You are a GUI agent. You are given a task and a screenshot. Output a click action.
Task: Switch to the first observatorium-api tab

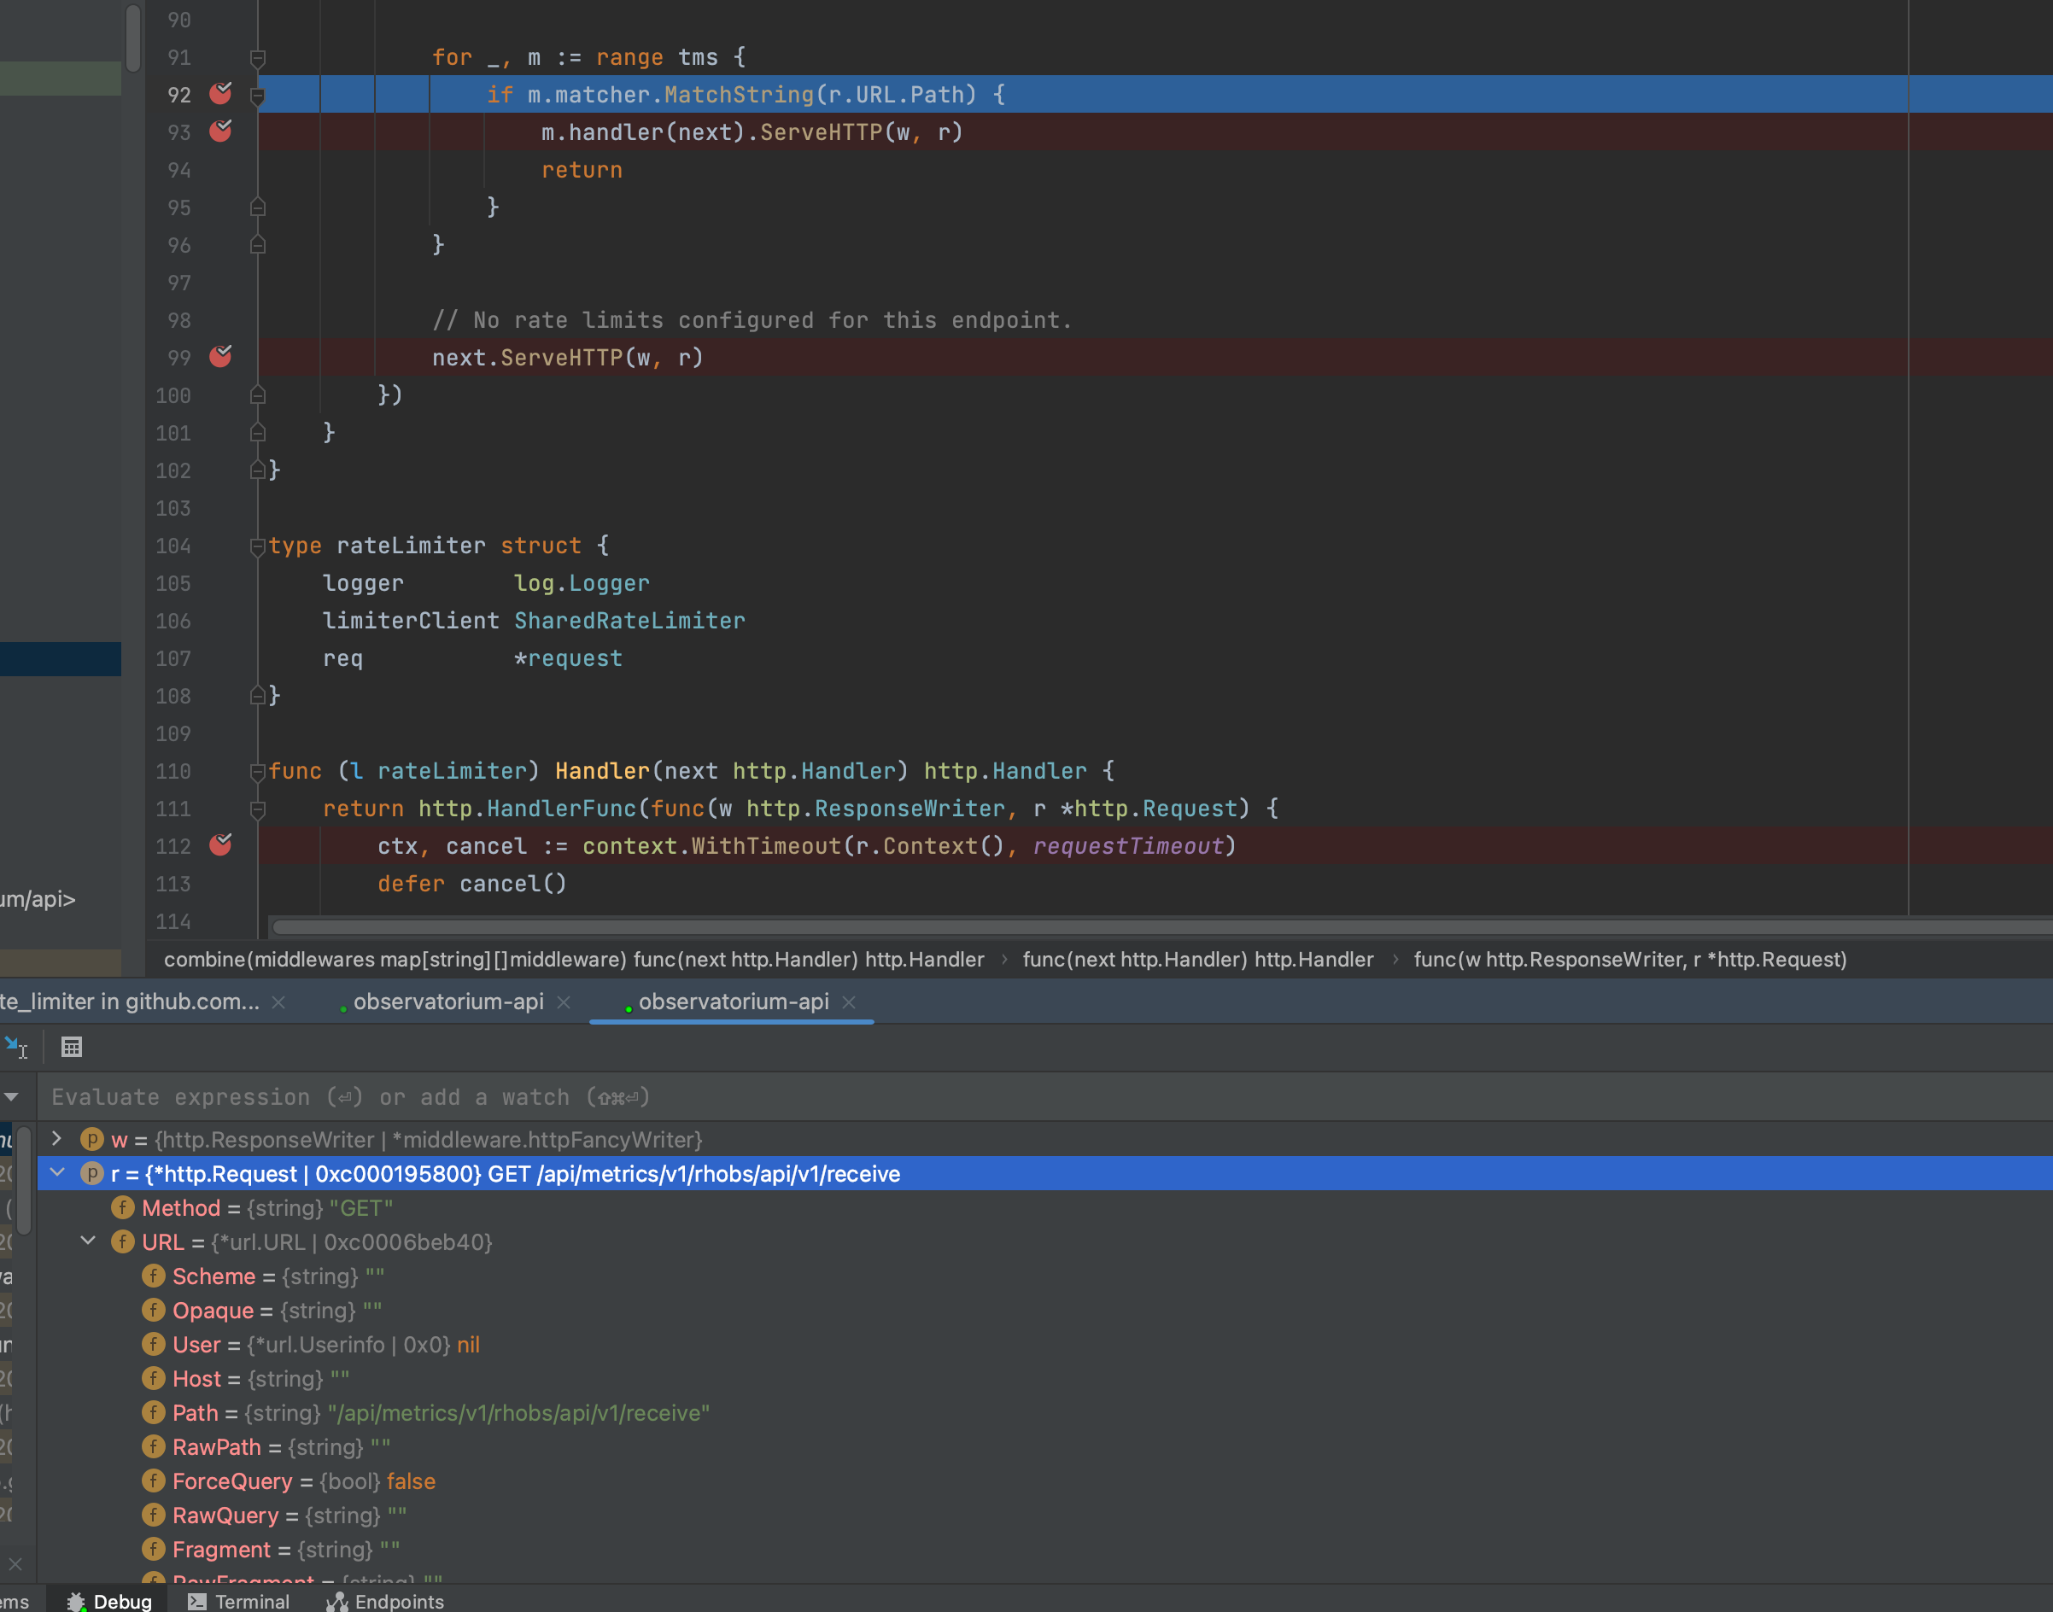click(x=447, y=1002)
